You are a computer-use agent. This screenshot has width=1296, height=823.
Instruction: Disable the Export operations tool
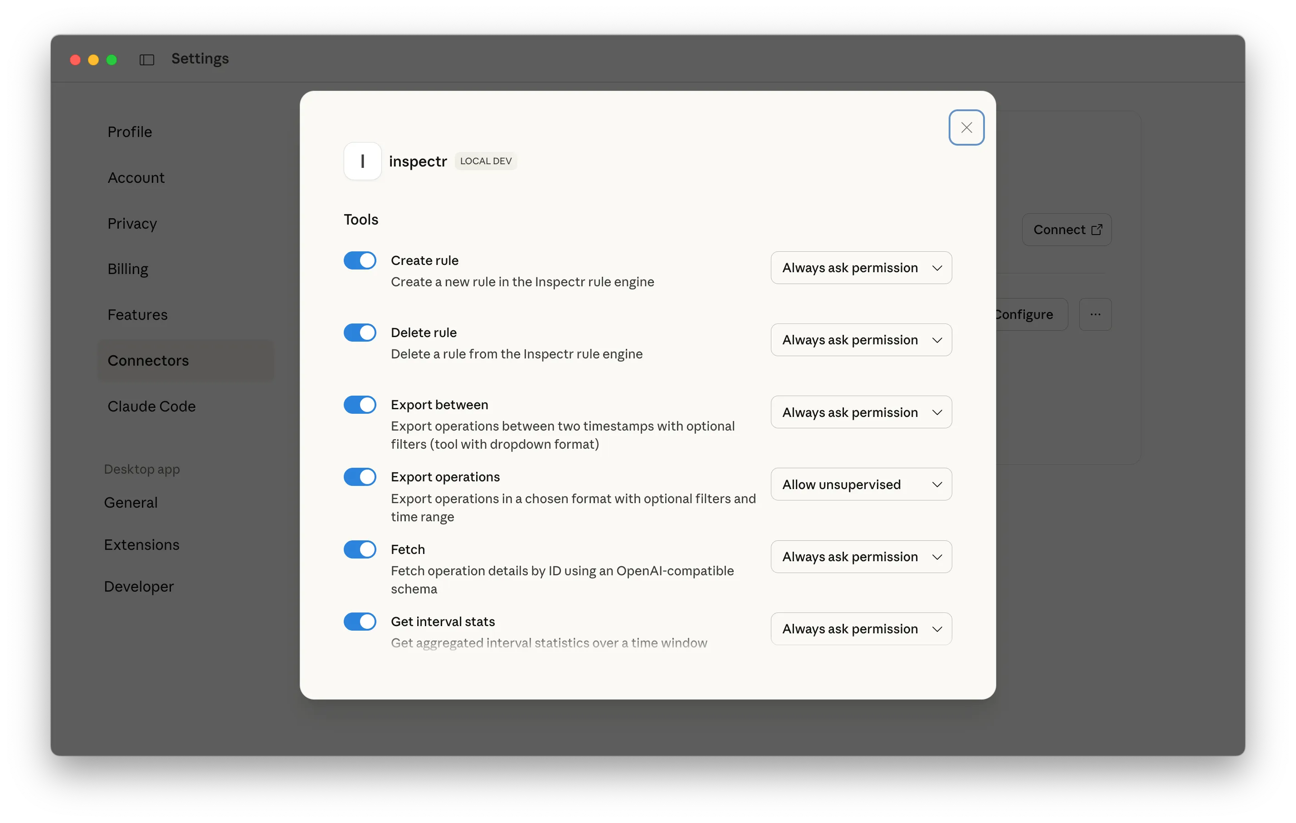(x=360, y=477)
